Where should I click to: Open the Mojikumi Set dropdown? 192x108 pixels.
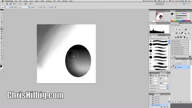pos(163,88)
